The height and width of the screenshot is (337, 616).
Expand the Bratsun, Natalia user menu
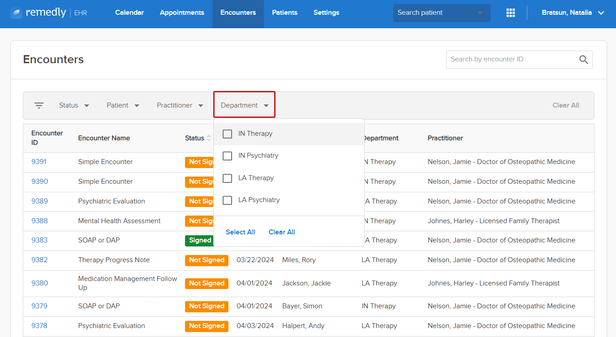pos(573,13)
